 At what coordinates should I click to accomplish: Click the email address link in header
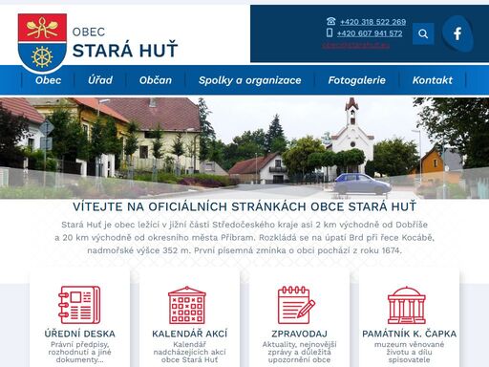coord(355,45)
